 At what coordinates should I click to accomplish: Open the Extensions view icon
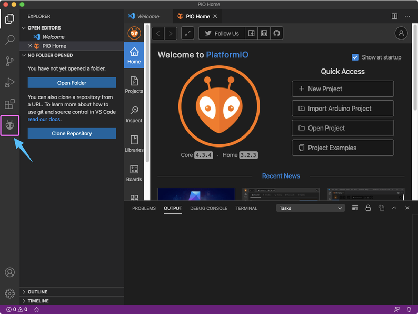coord(9,104)
